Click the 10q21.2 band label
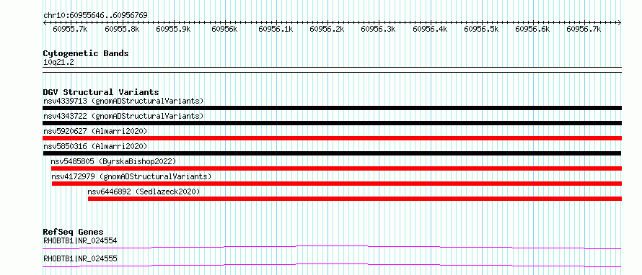Viewport: 642px width, 275px height. (58, 63)
